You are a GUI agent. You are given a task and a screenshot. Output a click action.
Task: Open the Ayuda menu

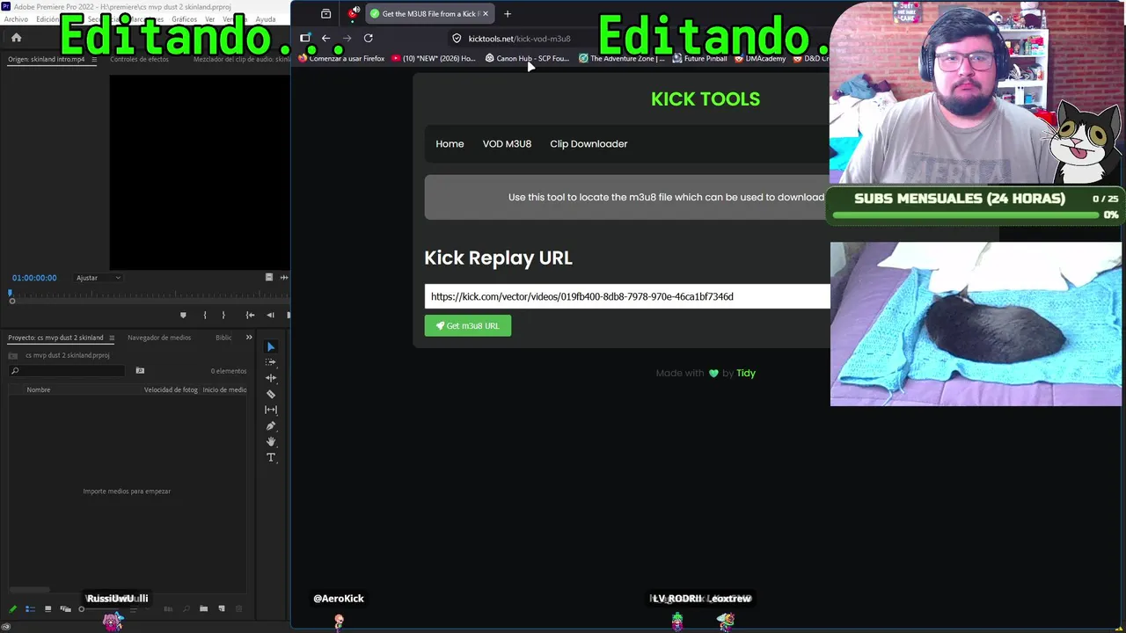(266, 19)
